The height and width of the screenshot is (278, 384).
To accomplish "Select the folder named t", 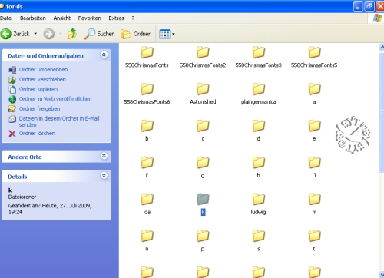I will 314,240.
